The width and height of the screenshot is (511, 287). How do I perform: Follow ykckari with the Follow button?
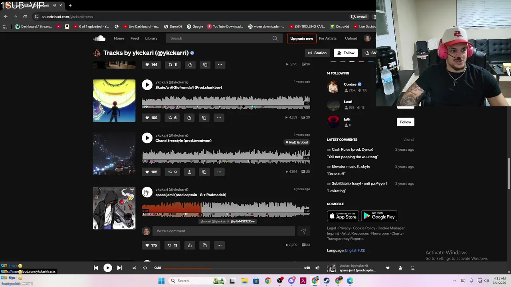click(346, 53)
